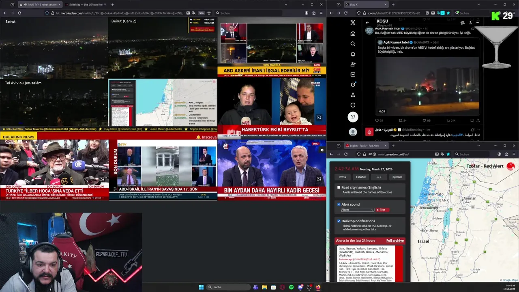The height and width of the screenshot is (292, 519).
Task: Bookmark star in X browser window
Action: coord(448,13)
